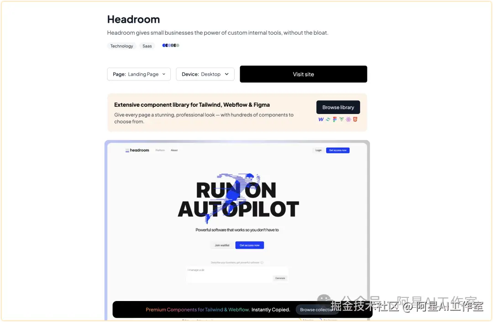Click the Login button in the preview
493x322 pixels.
point(319,150)
